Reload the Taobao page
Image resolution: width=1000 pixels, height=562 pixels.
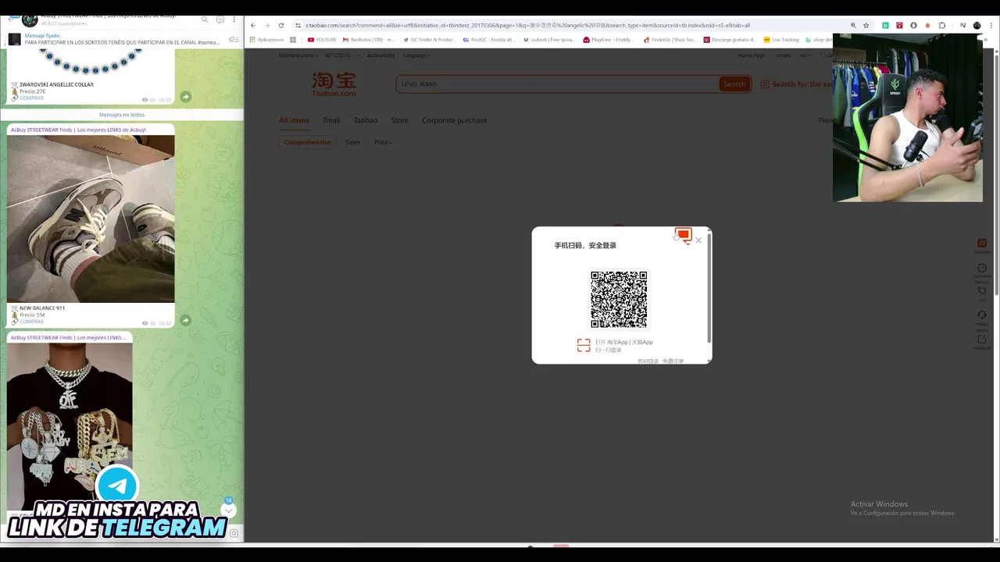(x=281, y=25)
